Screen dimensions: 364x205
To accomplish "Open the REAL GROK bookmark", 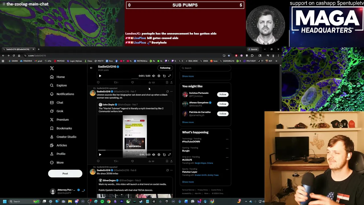I will pos(191,61).
